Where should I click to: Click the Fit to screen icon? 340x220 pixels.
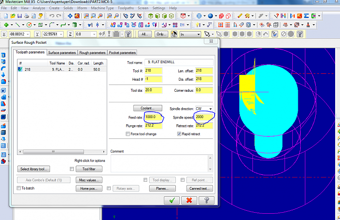pyautogui.click(x=70, y=16)
